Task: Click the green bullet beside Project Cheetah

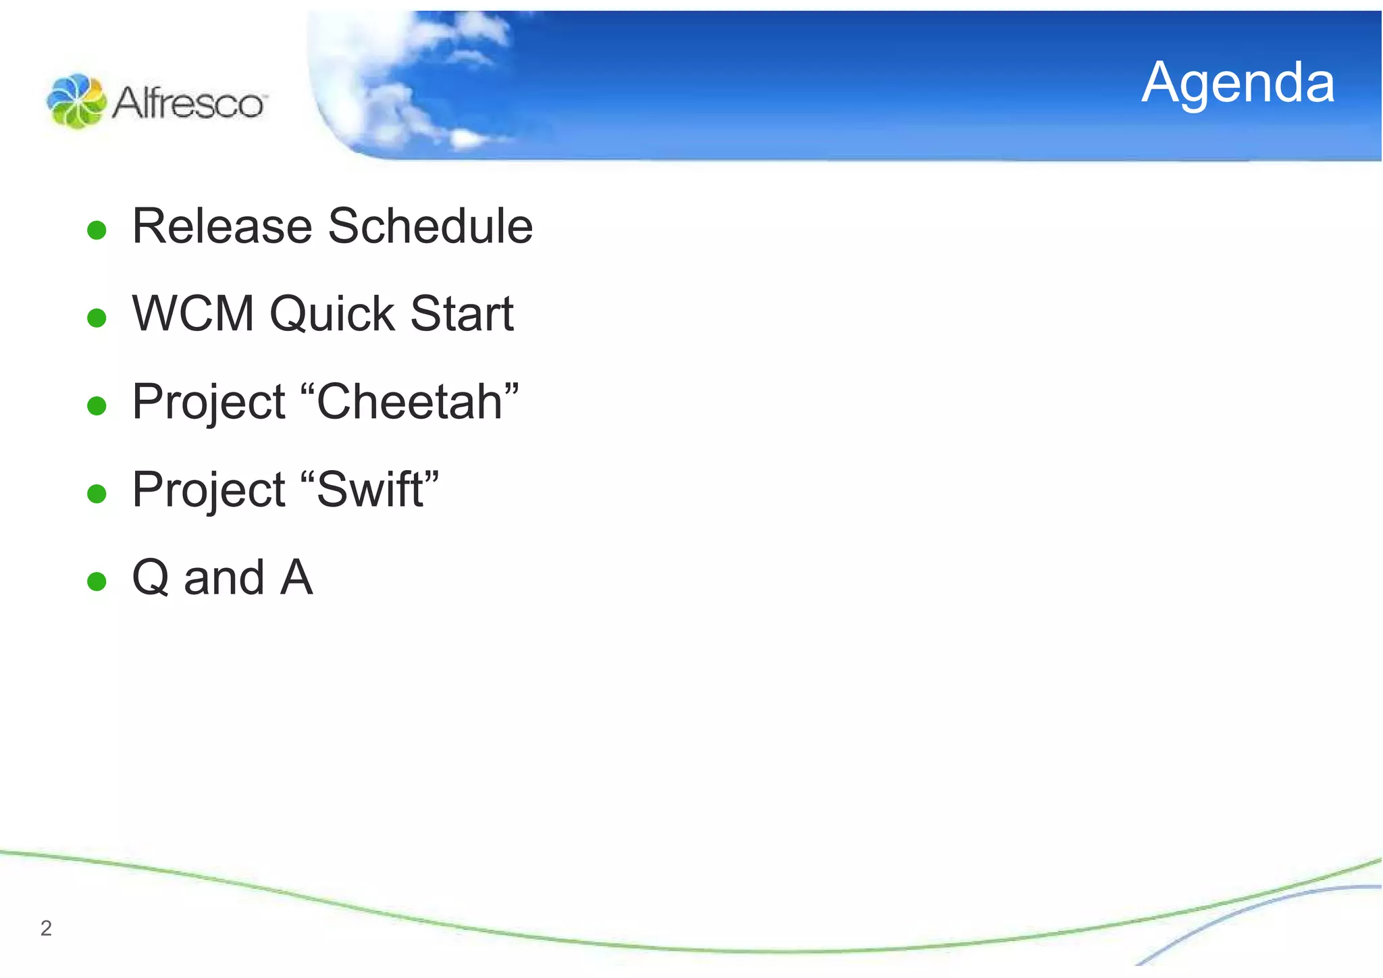Action: (x=97, y=406)
